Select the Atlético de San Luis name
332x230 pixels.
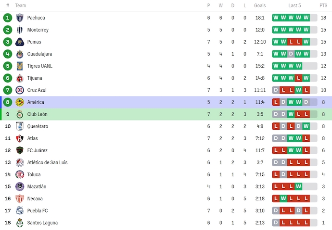[47, 162]
